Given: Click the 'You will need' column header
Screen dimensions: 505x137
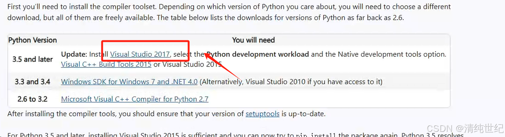Looking at the screenshot, I should [254, 40].
